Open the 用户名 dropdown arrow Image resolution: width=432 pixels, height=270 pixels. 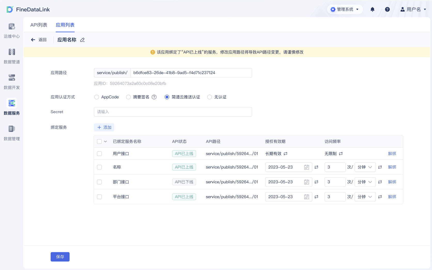[x=425, y=10]
